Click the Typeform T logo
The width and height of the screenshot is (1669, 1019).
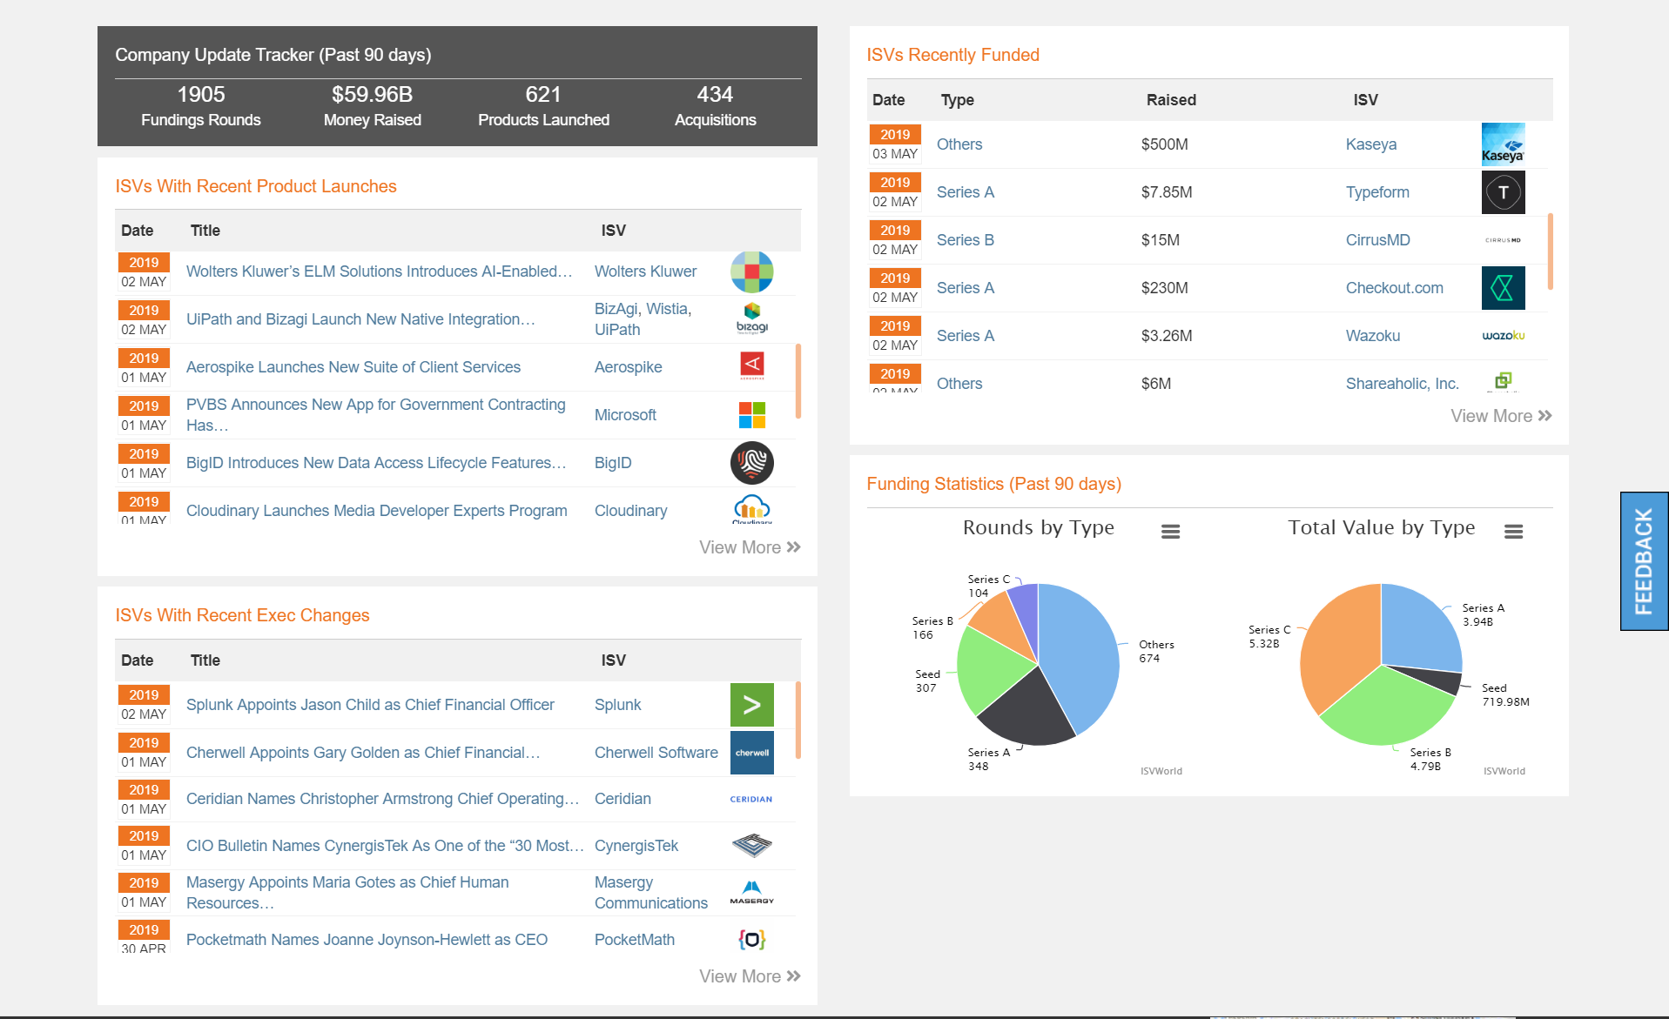(1503, 192)
